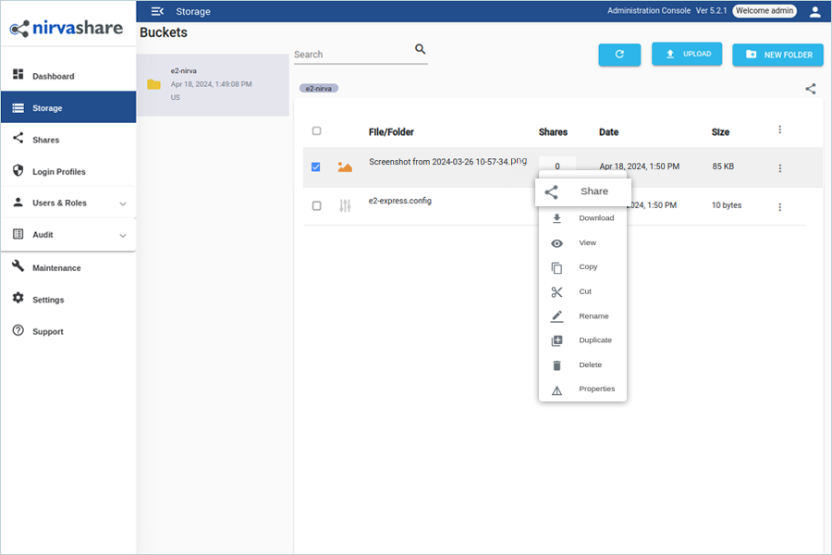
Task: Toggle the select-all checkbox in the header
Action: pos(317,130)
